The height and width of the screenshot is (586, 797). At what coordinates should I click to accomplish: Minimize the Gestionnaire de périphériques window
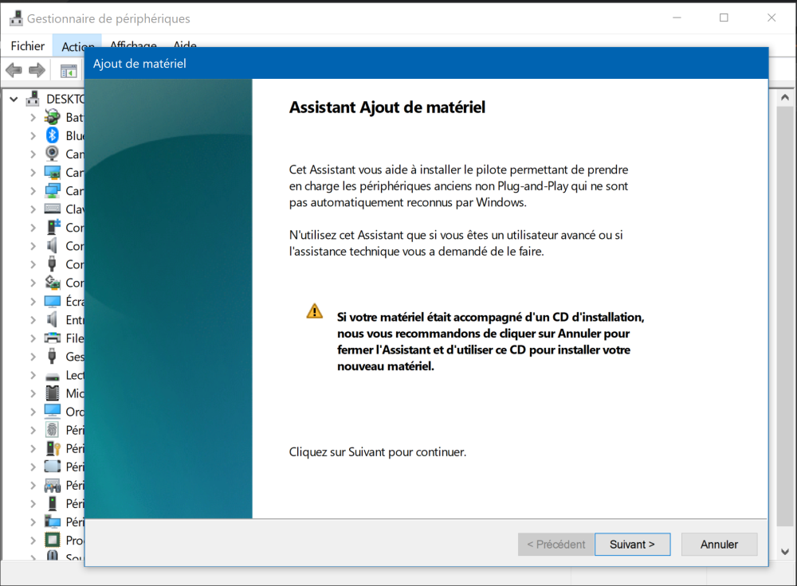tap(677, 18)
